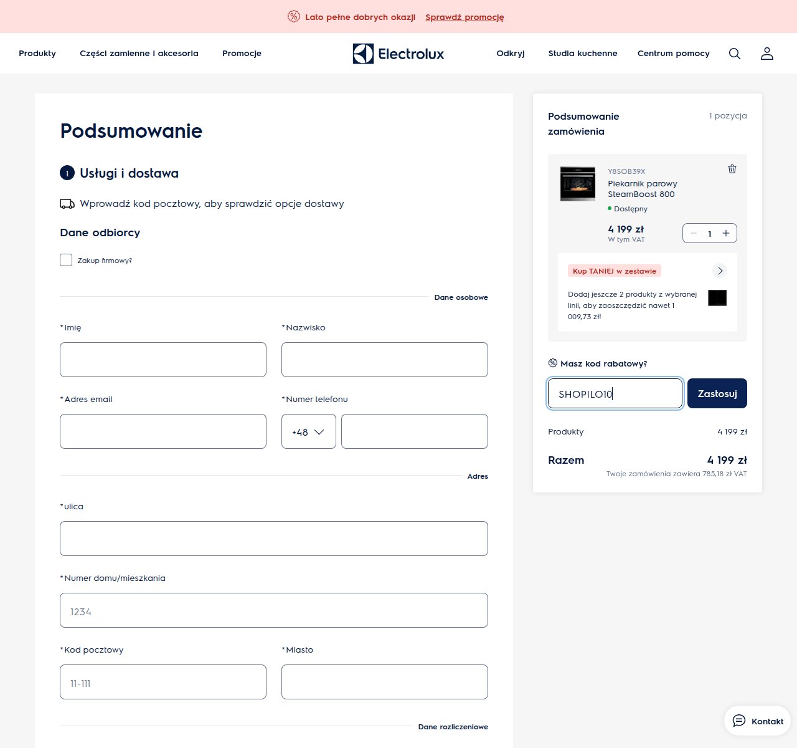Viewport: 797px width, 748px height.
Task: Click the promotion percent icon in top banner
Action: [x=294, y=16]
